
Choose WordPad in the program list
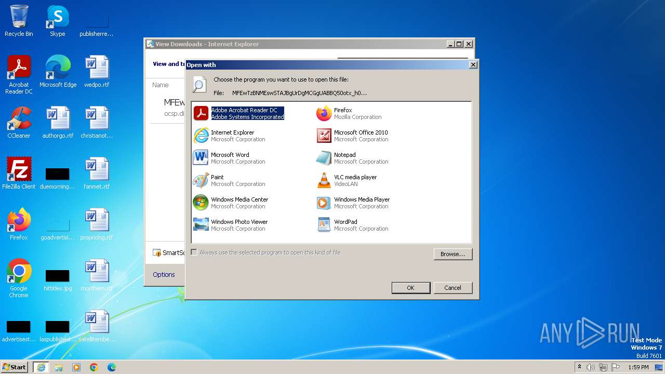[353, 225]
